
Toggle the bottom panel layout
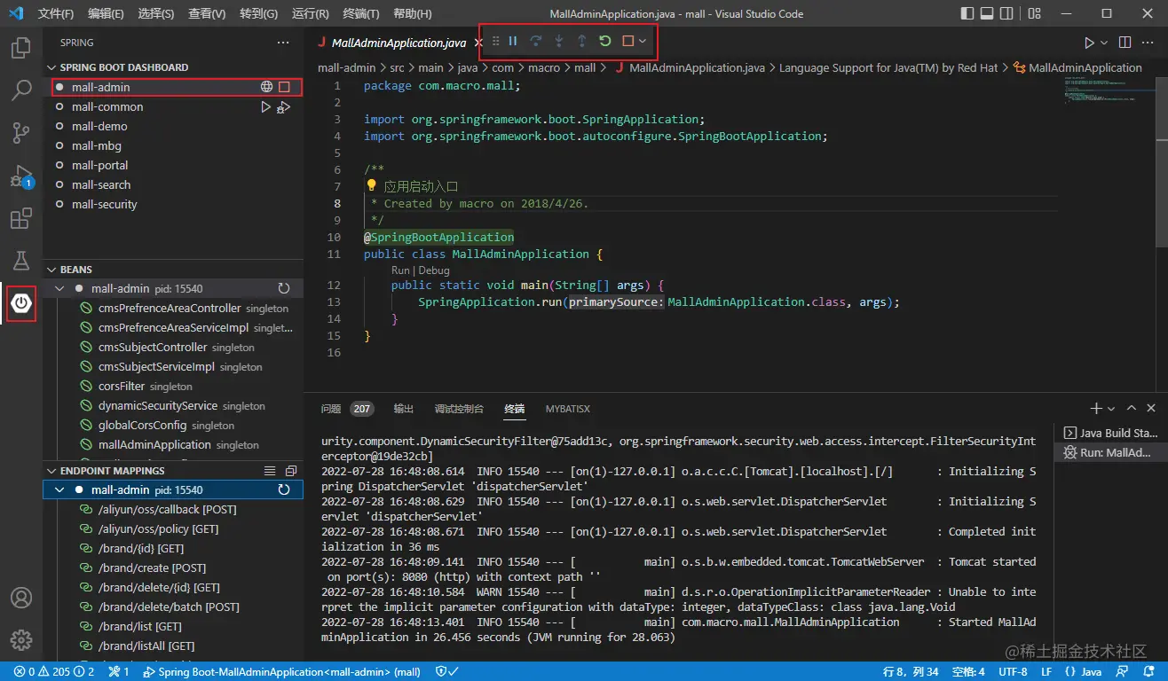pyautogui.click(x=988, y=13)
